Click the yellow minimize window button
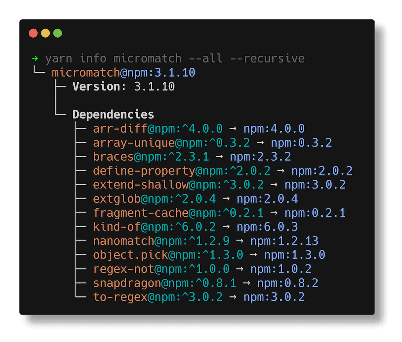The height and width of the screenshot is (342, 402). (45, 33)
